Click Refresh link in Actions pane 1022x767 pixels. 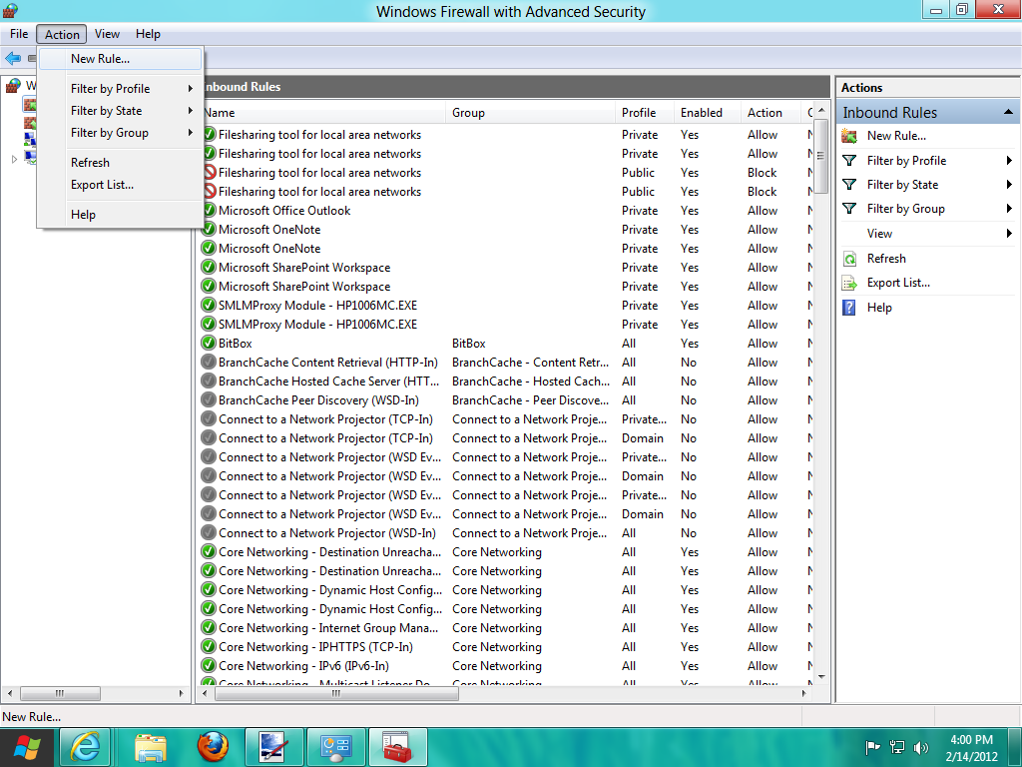coord(886,259)
